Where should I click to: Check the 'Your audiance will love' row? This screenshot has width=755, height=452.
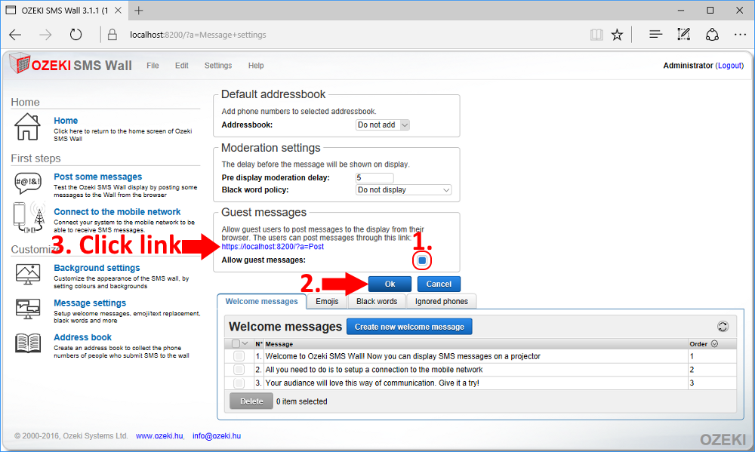[x=239, y=383]
